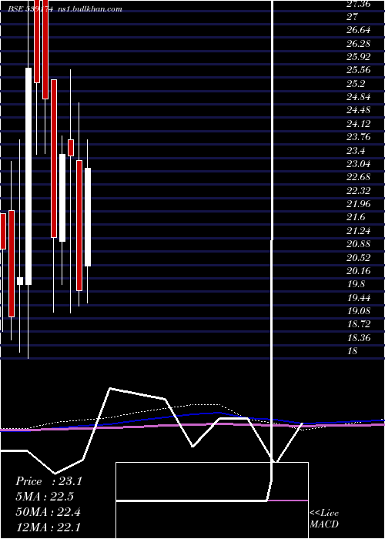This screenshot has width=385, height=539.
Task: Click the 21.24 price axis label
Action: click(x=359, y=231)
